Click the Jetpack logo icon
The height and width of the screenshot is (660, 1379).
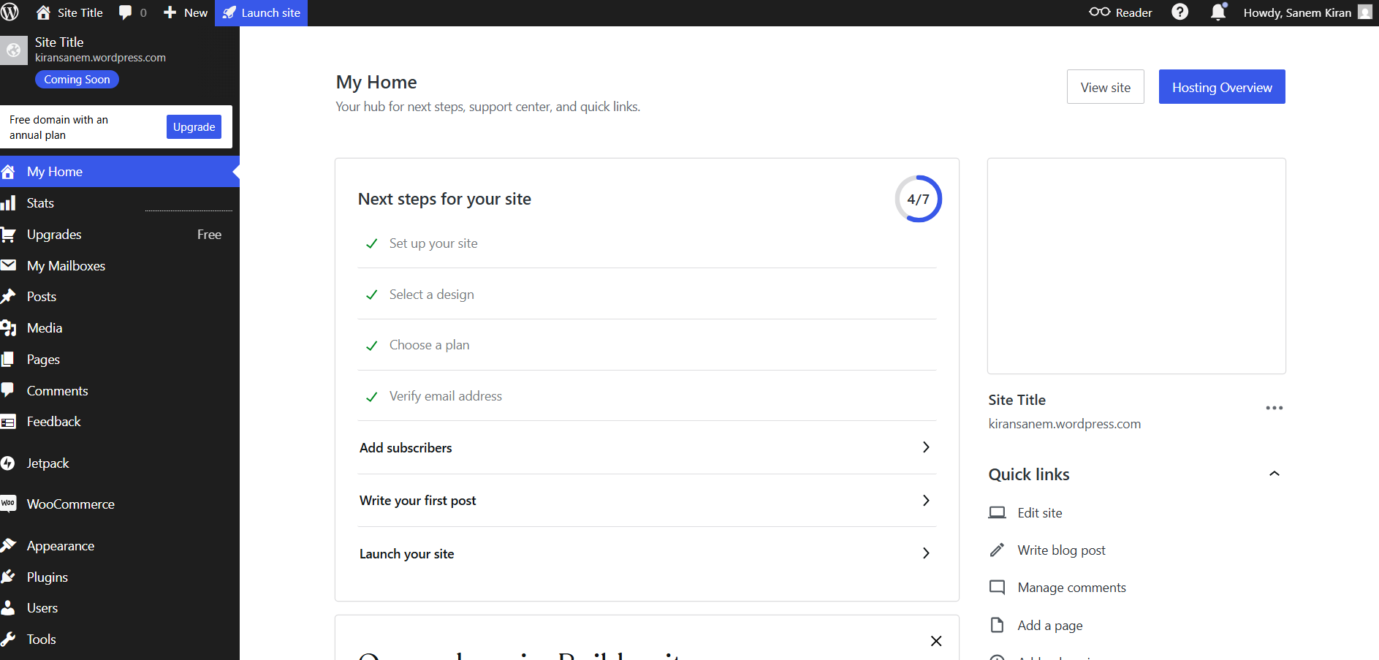(8, 463)
